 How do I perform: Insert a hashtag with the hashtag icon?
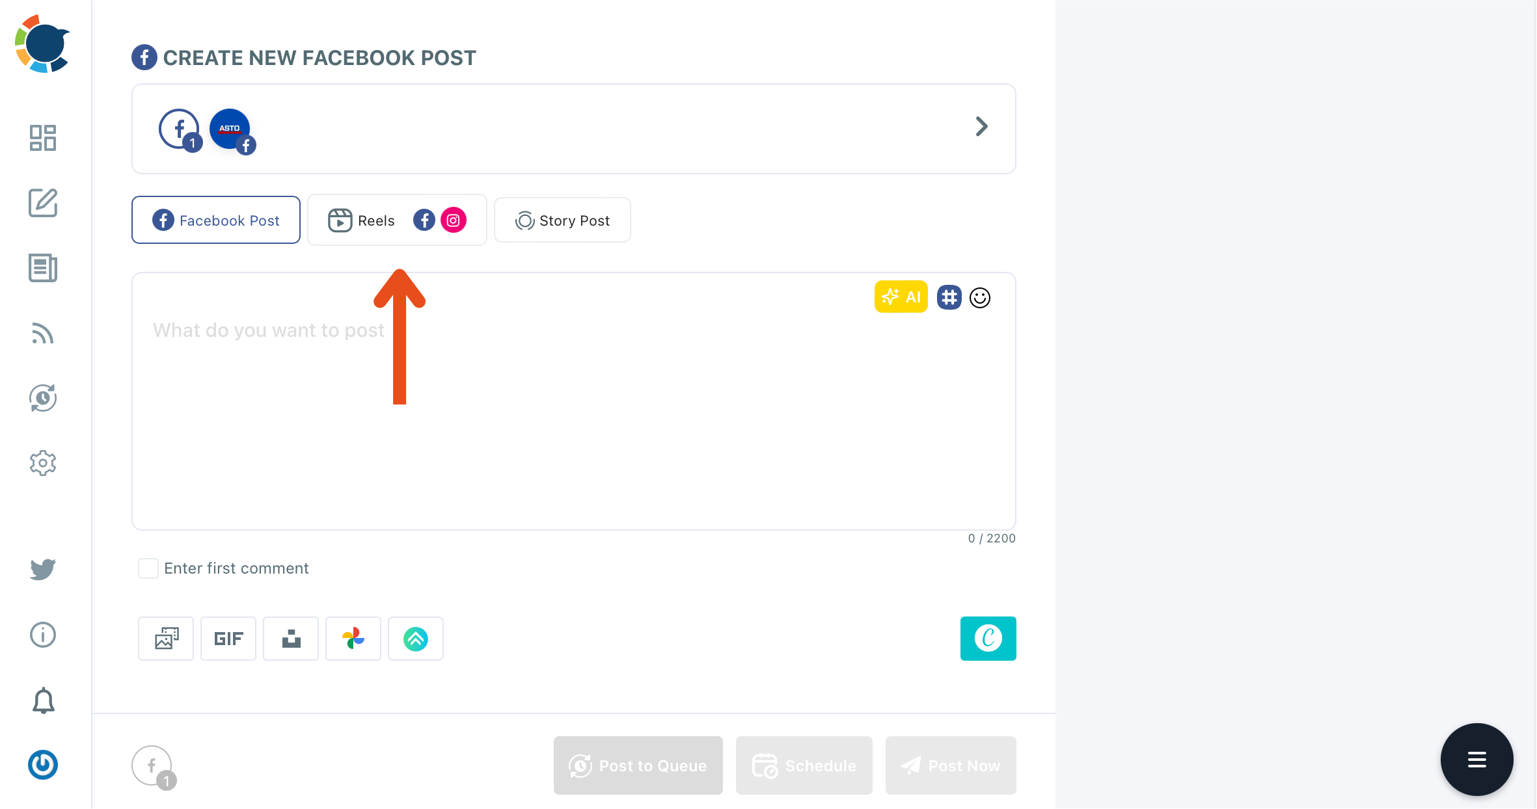point(949,297)
